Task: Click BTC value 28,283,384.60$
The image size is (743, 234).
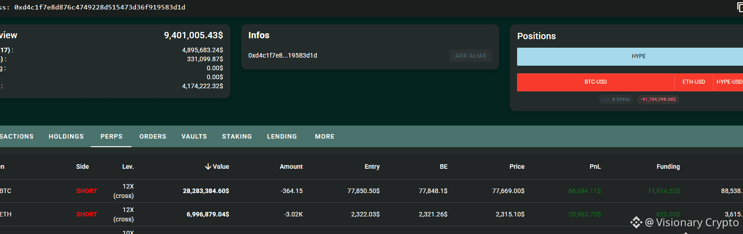Action: tap(206, 191)
